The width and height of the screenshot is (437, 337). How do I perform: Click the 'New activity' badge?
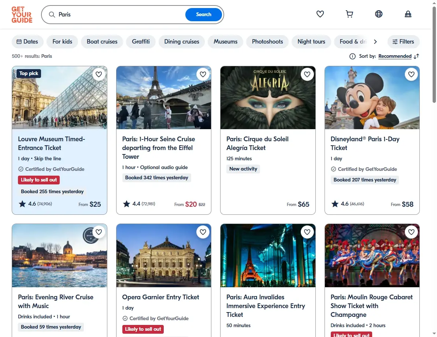tap(243, 169)
